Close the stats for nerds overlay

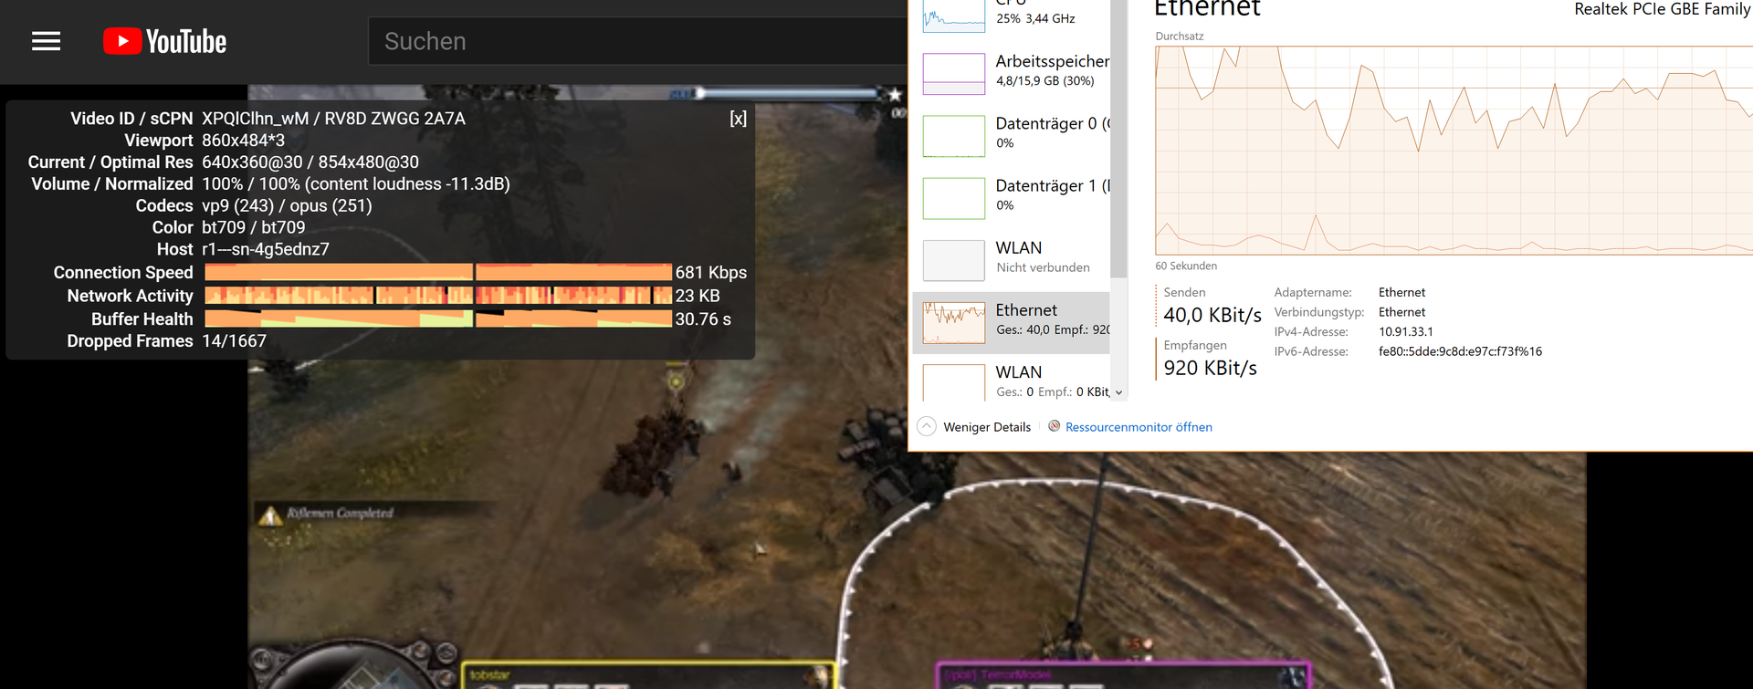coord(738,119)
